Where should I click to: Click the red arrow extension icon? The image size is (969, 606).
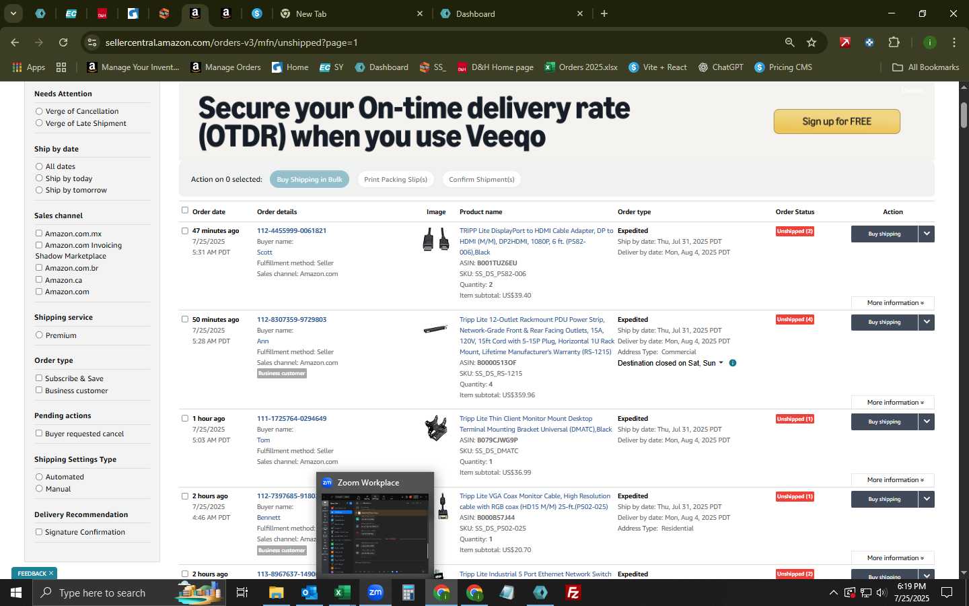(x=845, y=42)
